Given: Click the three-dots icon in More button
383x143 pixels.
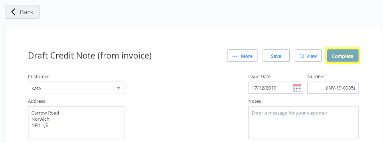Looking at the screenshot, I should pos(235,56).
